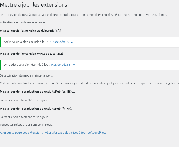This screenshot has width=179, height=147.
Task: Click the 'Désactivation du mode maintenance' line
Action: [26, 75]
